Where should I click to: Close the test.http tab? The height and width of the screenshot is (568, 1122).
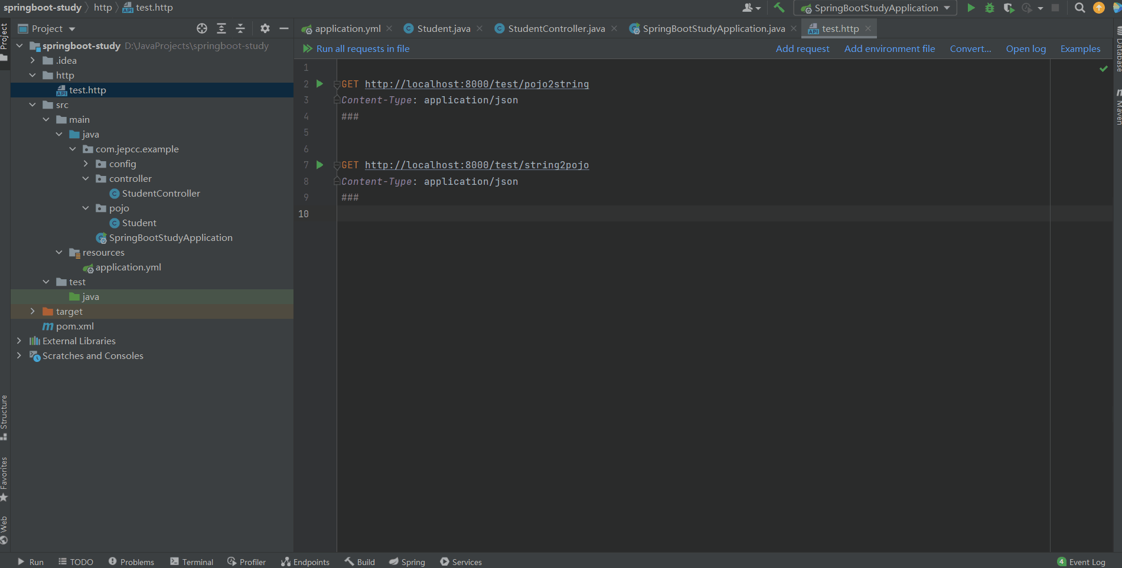coord(868,28)
